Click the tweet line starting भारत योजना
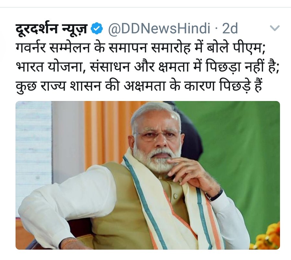 pyautogui.click(x=147, y=67)
